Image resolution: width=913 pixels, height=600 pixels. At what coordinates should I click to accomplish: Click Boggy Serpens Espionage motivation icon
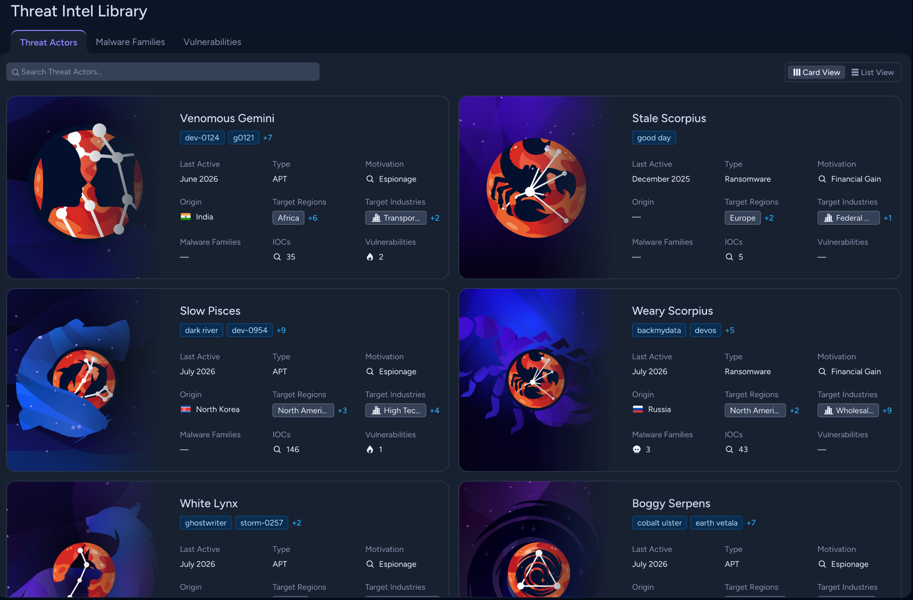click(x=822, y=564)
